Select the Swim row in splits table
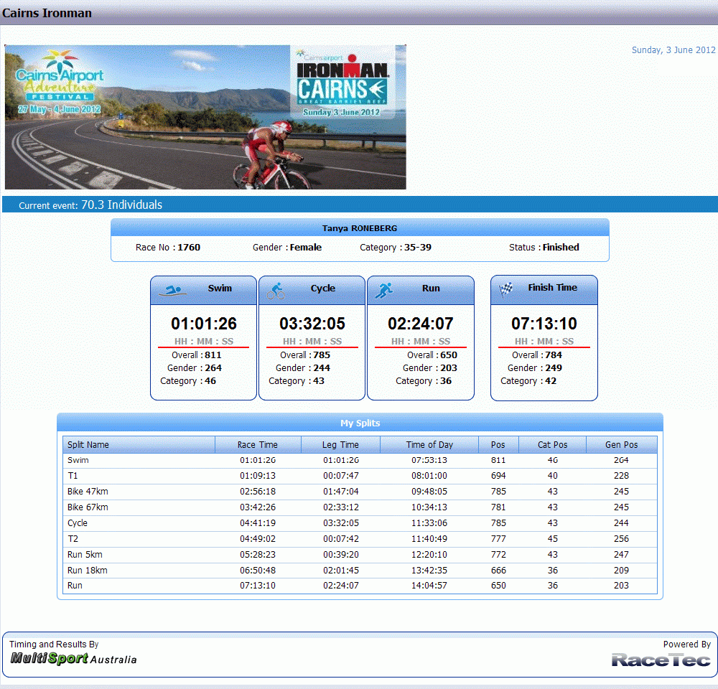Viewport: 718px width, 689px height. [360, 460]
